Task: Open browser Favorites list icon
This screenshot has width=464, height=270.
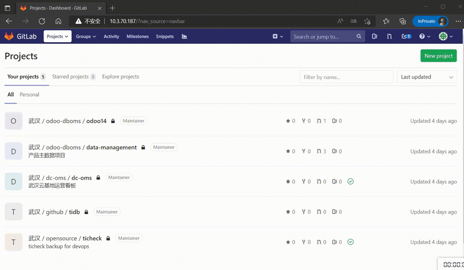Action: point(386,21)
